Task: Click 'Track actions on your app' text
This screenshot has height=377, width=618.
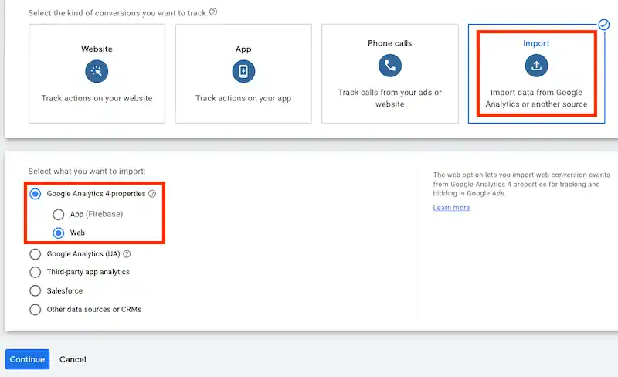Action: click(243, 98)
